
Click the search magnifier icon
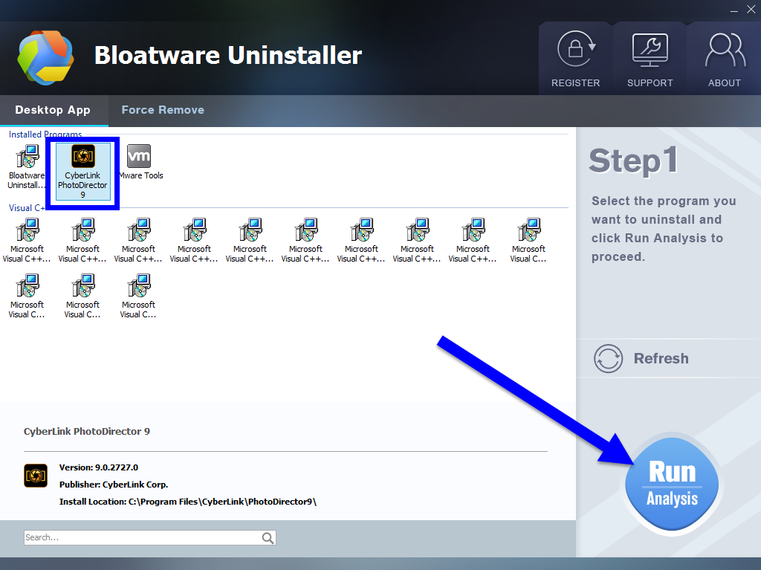(x=268, y=538)
